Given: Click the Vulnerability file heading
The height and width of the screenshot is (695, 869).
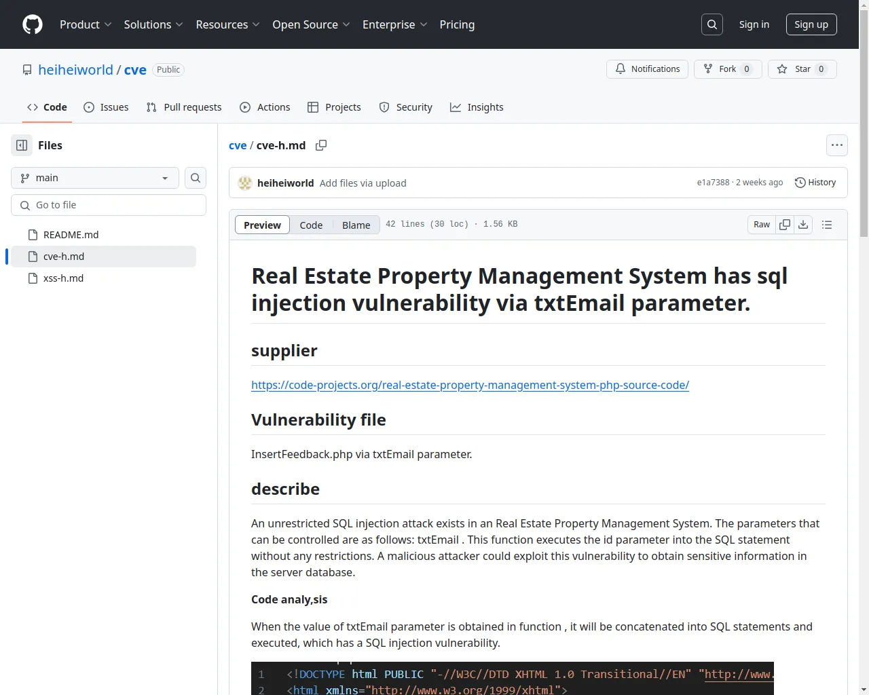Looking at the screenshot, I should (x=318, y=420).
